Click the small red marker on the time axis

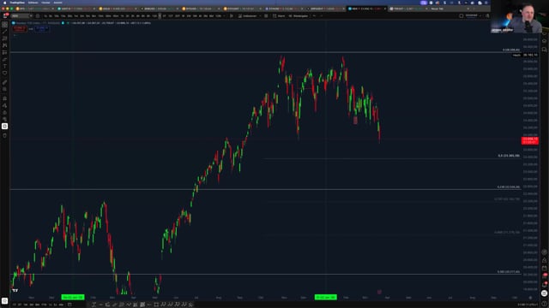point(379,292)
